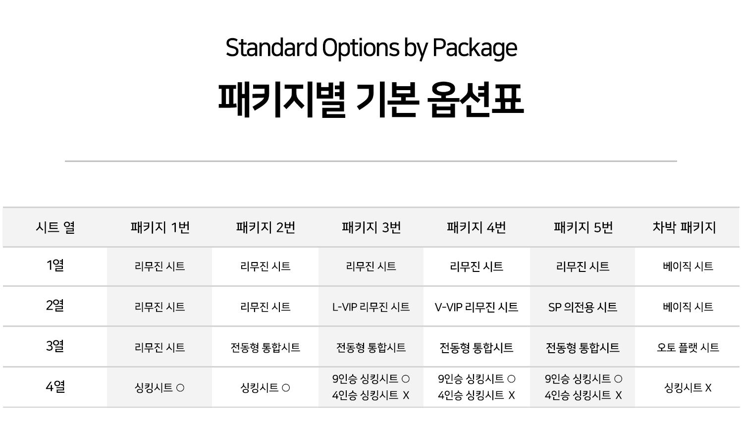Select the SP 의전용 시트 cell
743x425 pixels.
tap(583, 307)
